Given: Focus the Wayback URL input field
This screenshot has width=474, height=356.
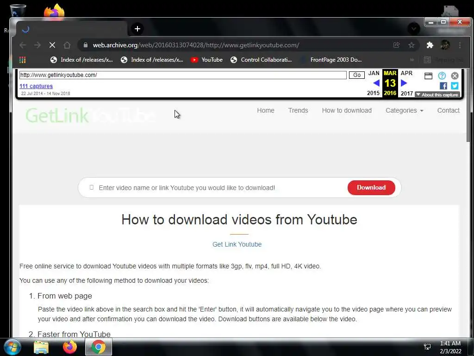Looking at the screenshot, I should point(183,75).
